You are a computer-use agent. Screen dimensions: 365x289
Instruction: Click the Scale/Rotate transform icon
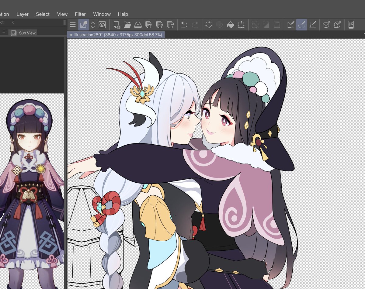[241, 25]
